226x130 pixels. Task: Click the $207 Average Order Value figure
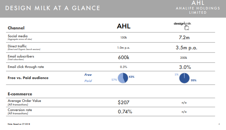point(123,103)
